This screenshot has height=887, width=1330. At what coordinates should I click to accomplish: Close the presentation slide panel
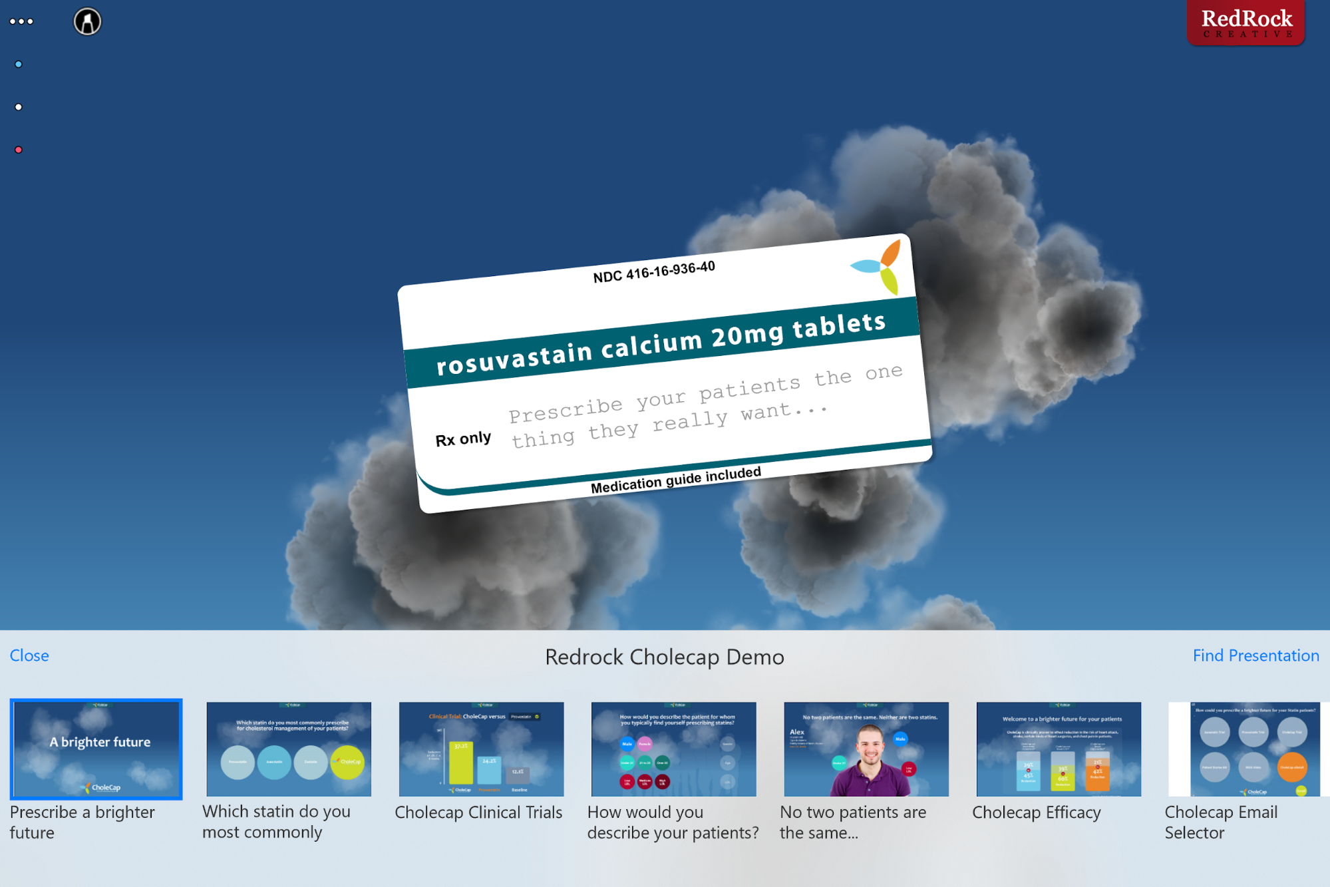29,655
